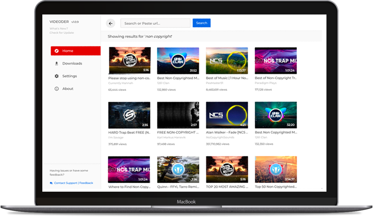
Task: Open the Home menu item
Action: pyautogui.click(x=76, y=51)
